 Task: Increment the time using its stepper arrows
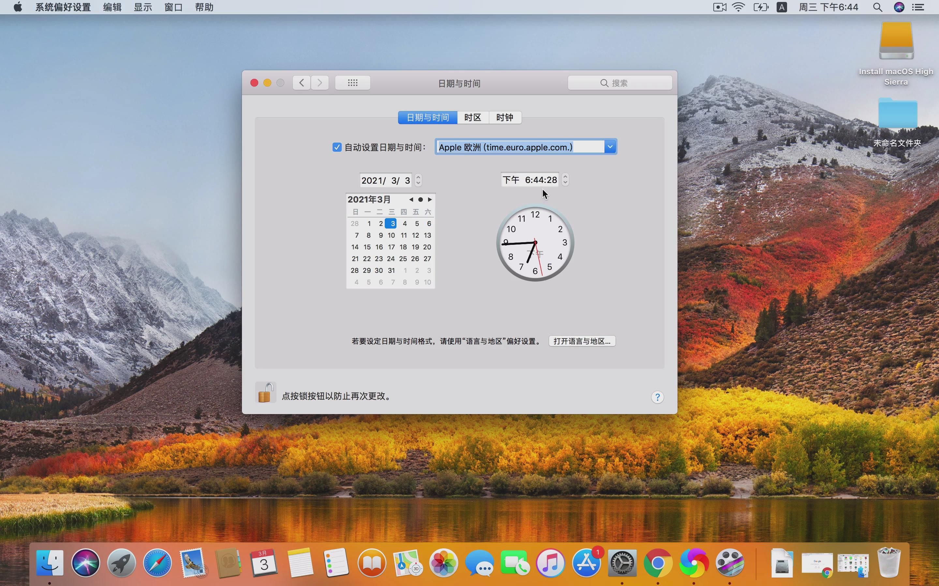click(x=565, y=177)
